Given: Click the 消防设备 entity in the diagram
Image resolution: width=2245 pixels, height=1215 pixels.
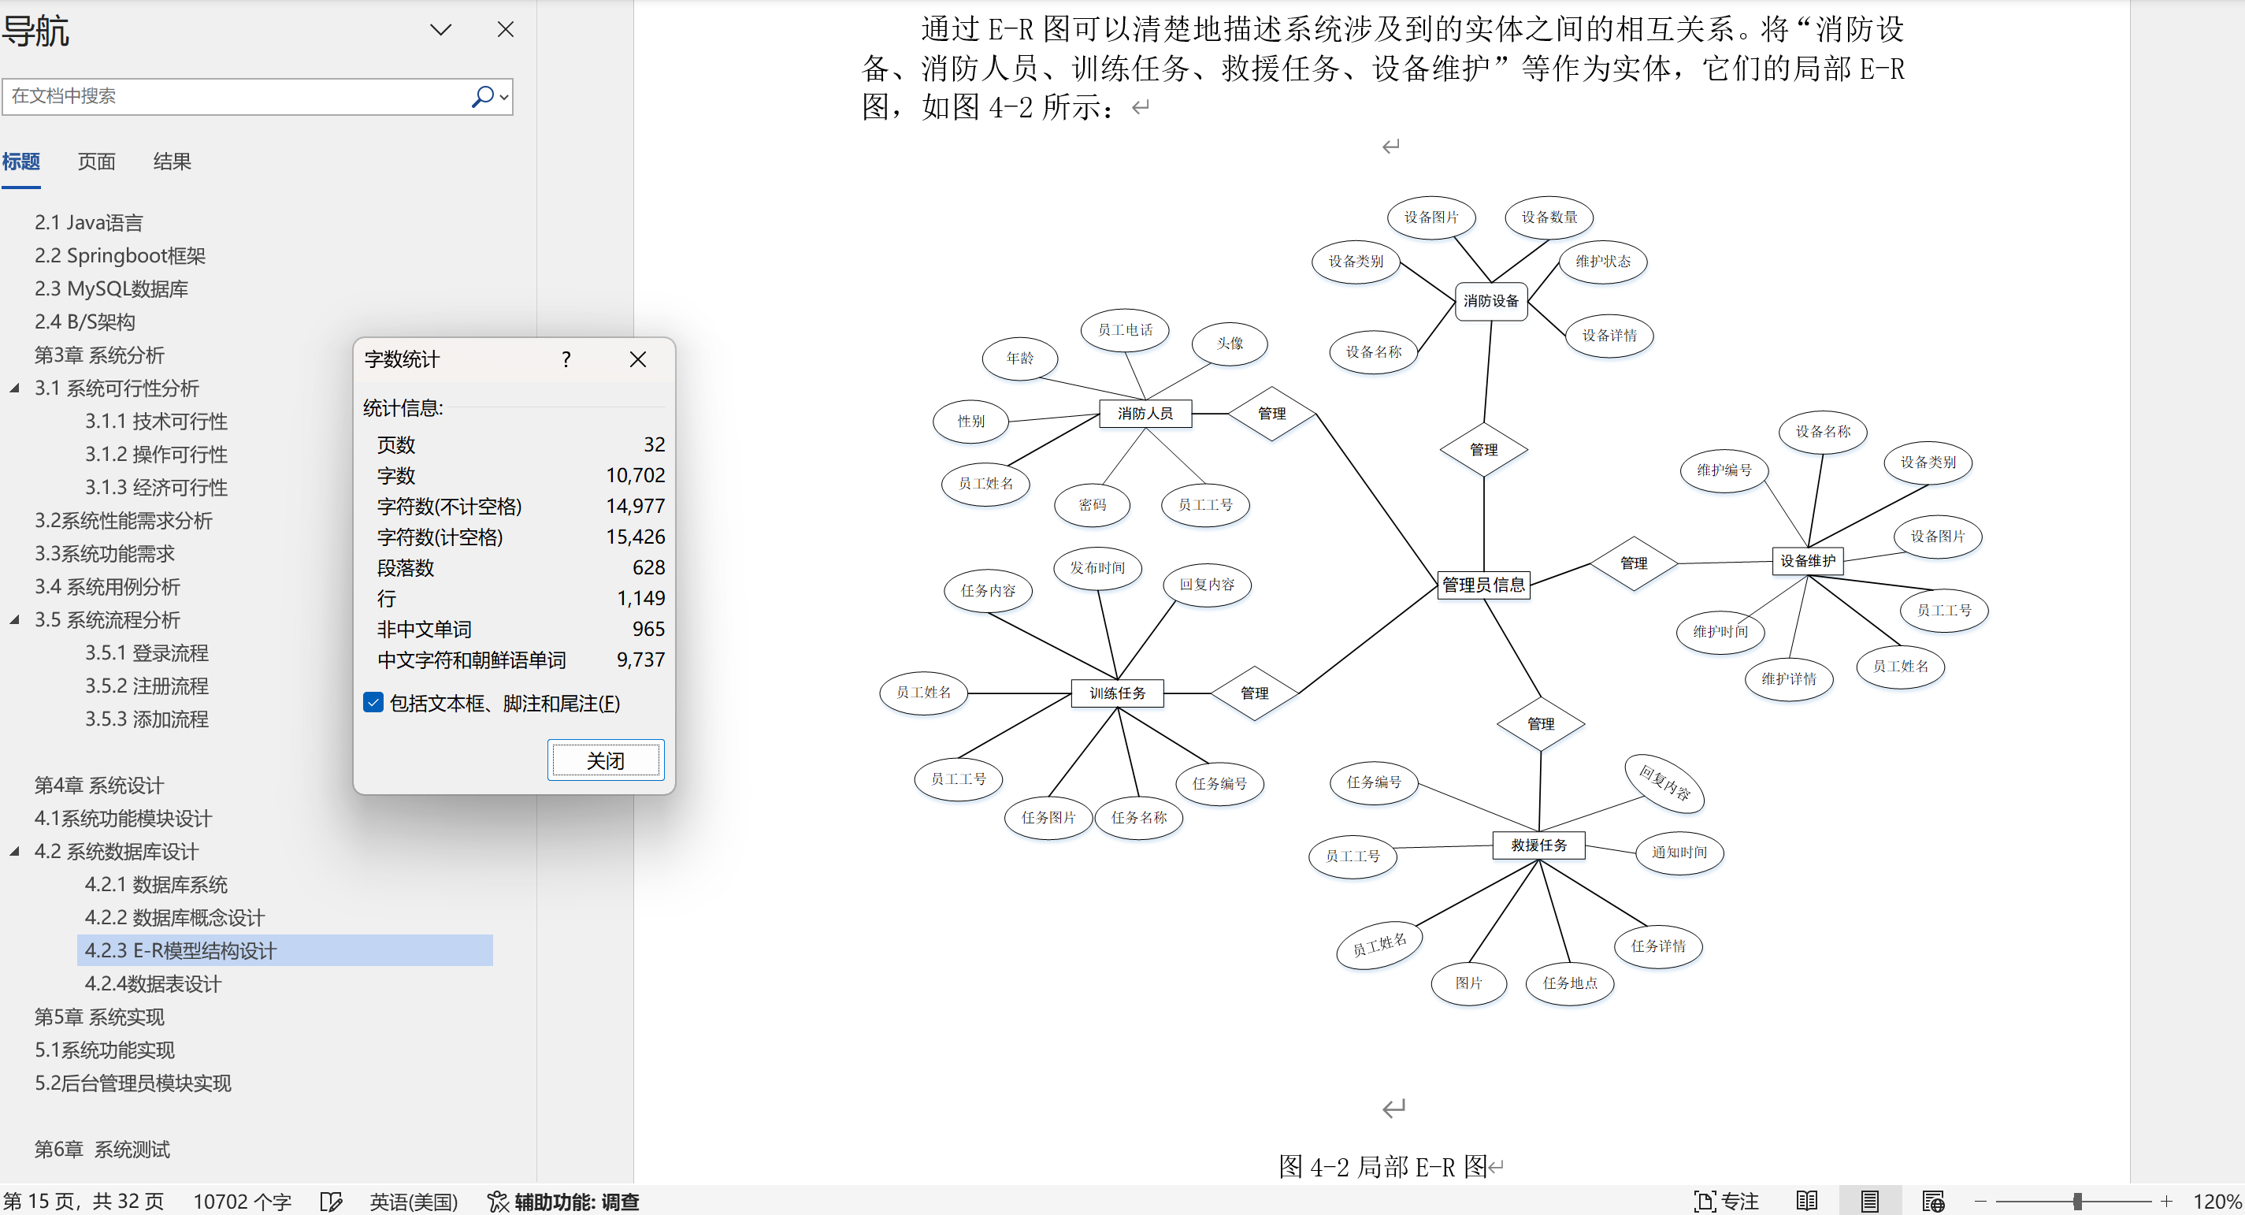Looking at the screenshot, I should 1490,301.
